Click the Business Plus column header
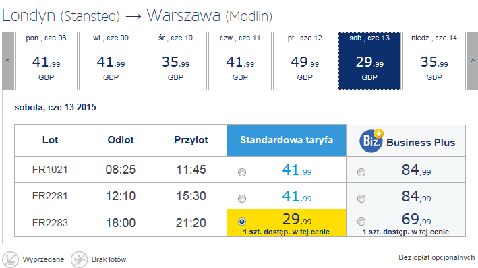This screenshot has width=478, height=268. coord(406,140)
